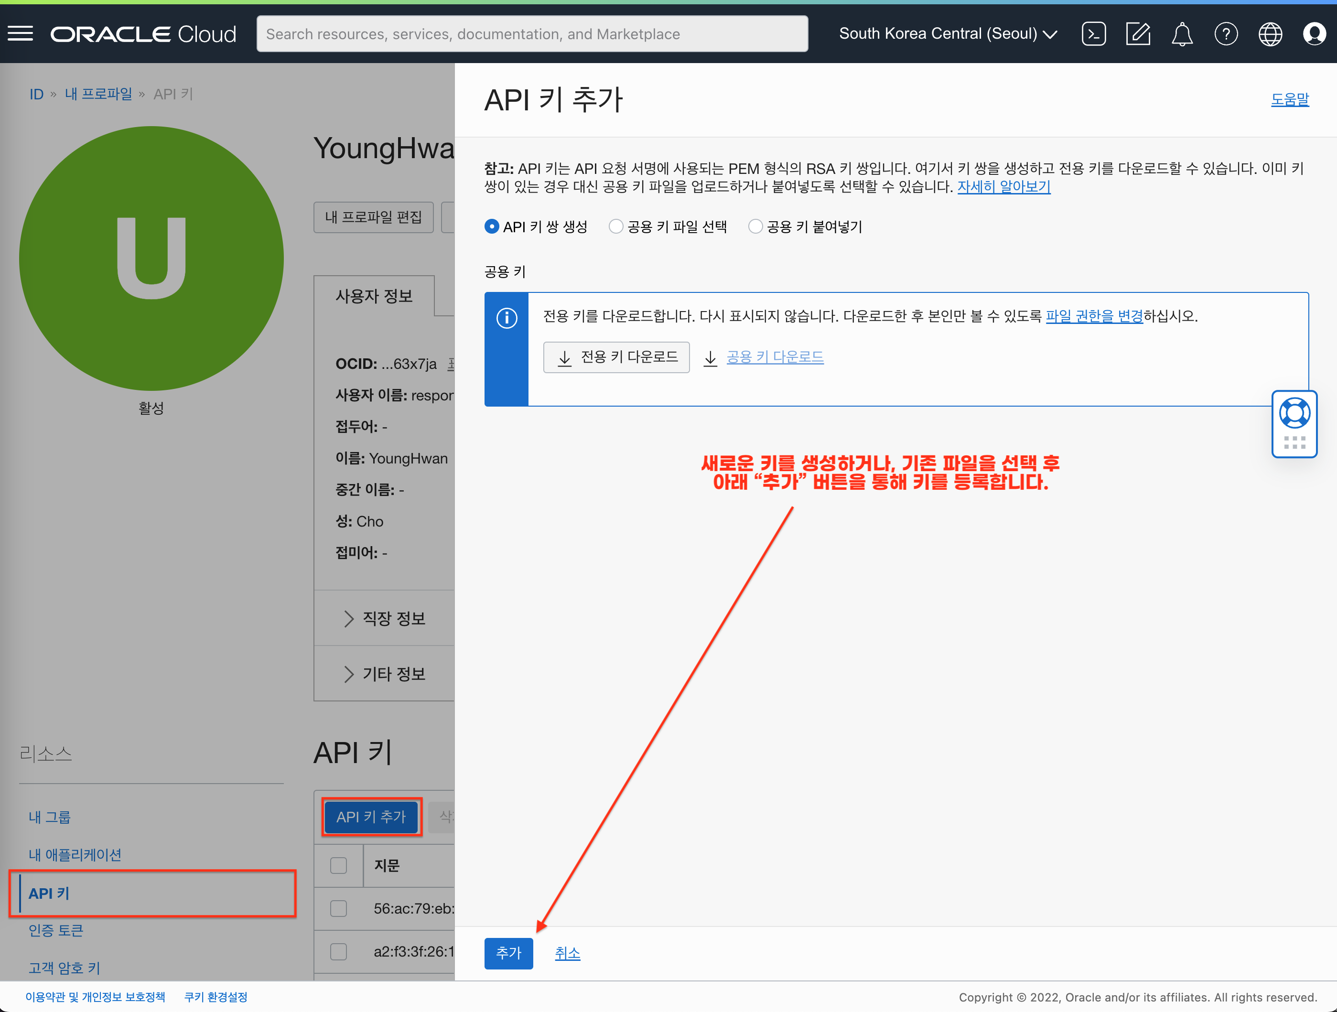Screen dimensions: 1337x1012
Task: Open the help question mark icon
Action: 1226,34
